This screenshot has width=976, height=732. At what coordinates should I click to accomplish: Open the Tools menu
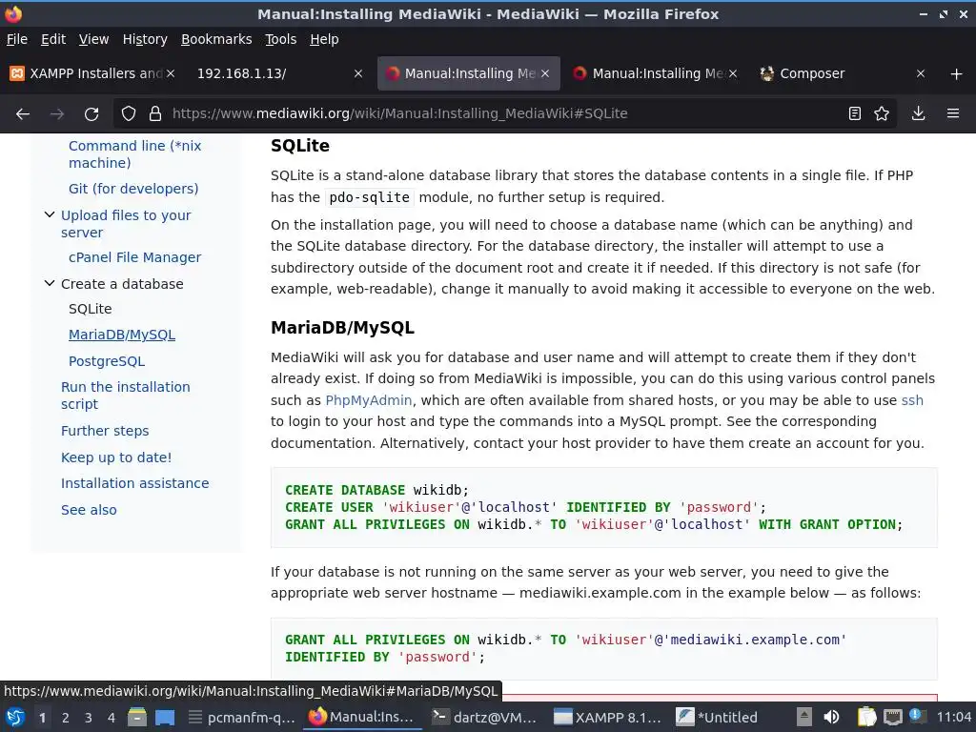[281, 39]
